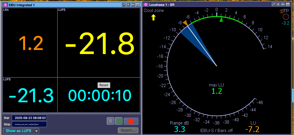The width and height of the screenshot is (294, 135).
Task: Click the eye icon in Loudness 1 title bar
Action: tap(283, 4)
